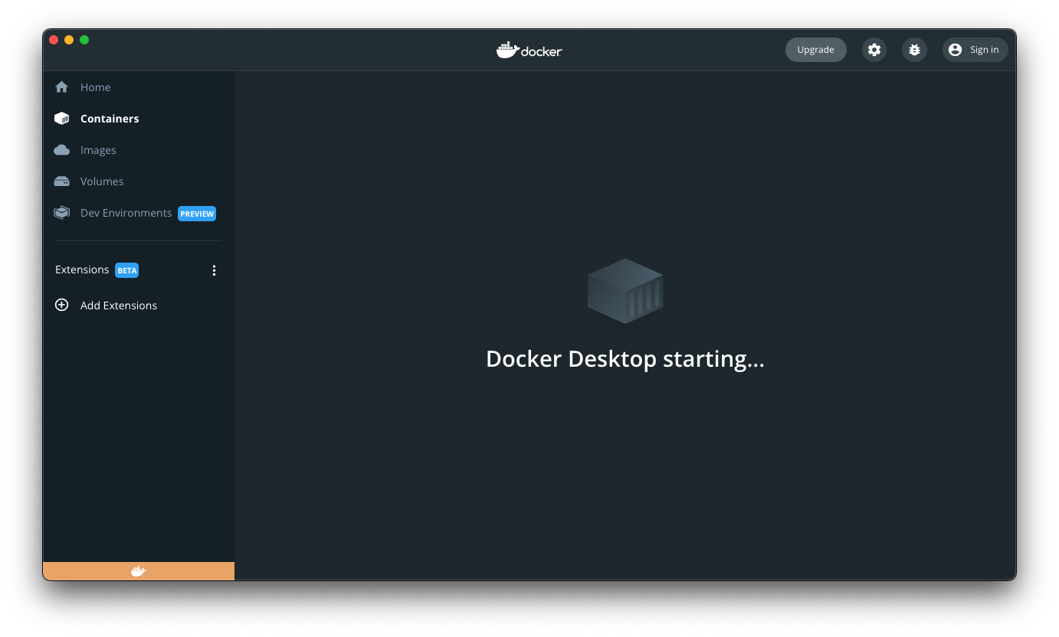1059x637 pixels.
Task: Open the Volumes section
Action: (101, 181)
